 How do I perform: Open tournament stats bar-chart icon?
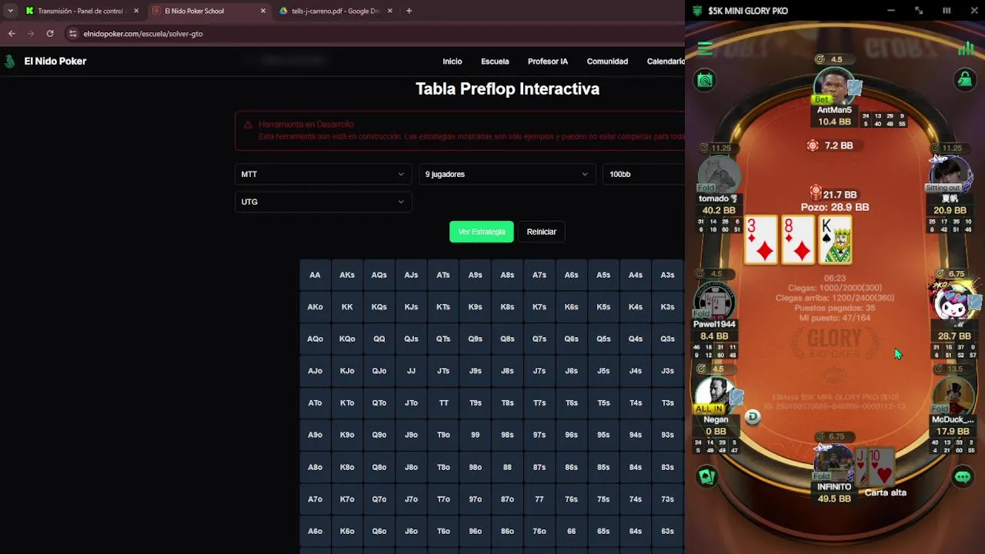966,48
